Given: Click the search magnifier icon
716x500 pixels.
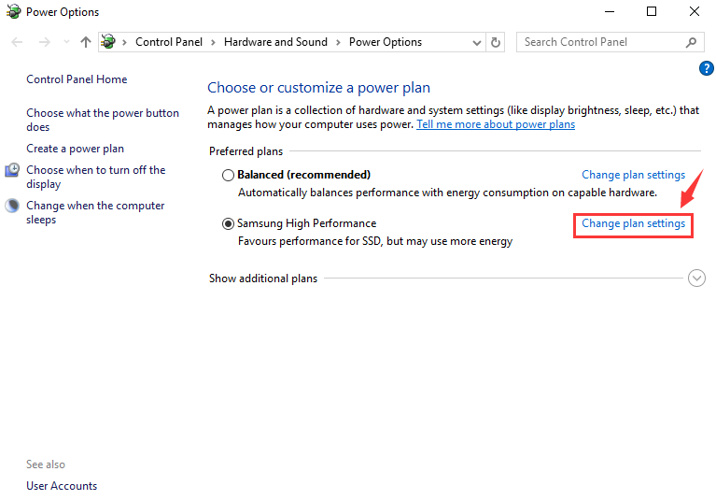Looking at the screenshot, I should point(691,42).
